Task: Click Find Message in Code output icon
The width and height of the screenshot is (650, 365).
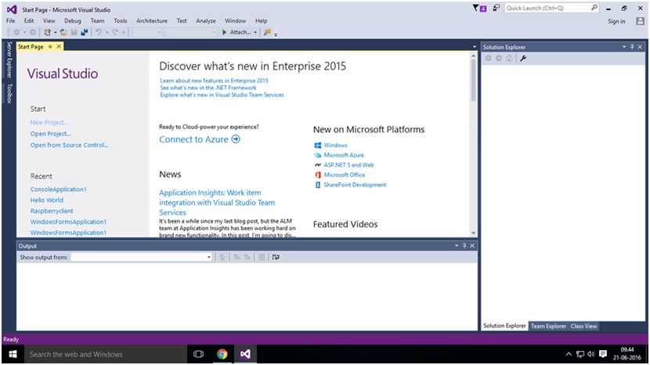Action: 222,257
